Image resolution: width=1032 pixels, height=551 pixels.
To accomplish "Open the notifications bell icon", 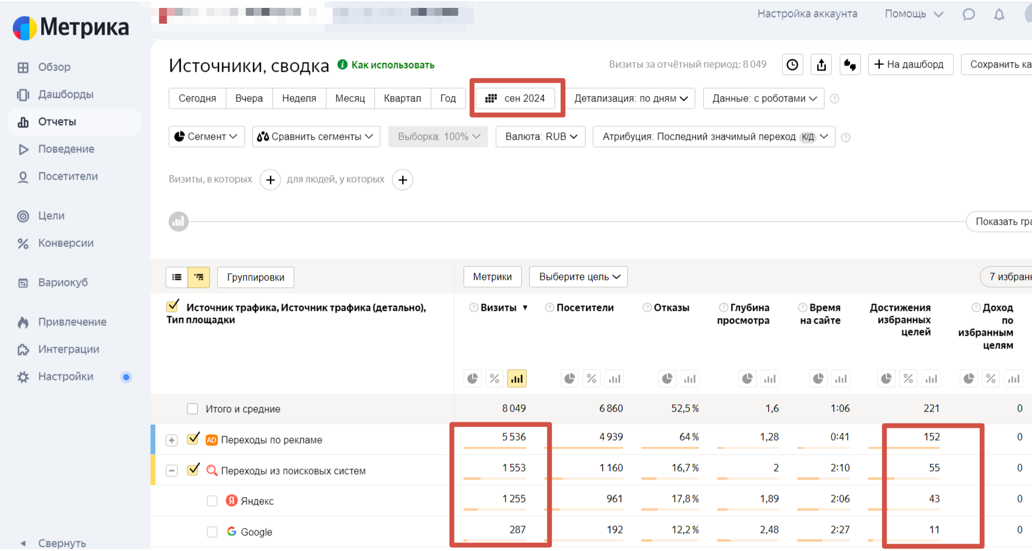I will [x=999, y=14].
